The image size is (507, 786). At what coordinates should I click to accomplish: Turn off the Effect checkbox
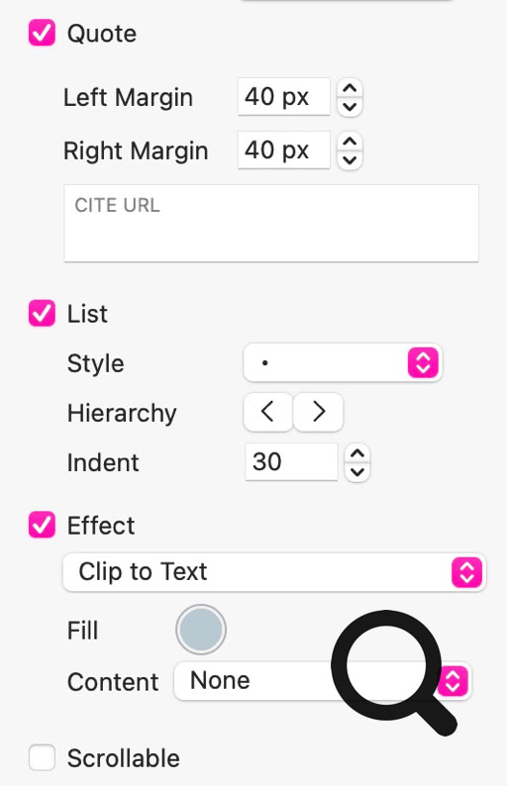coord(42,525)
